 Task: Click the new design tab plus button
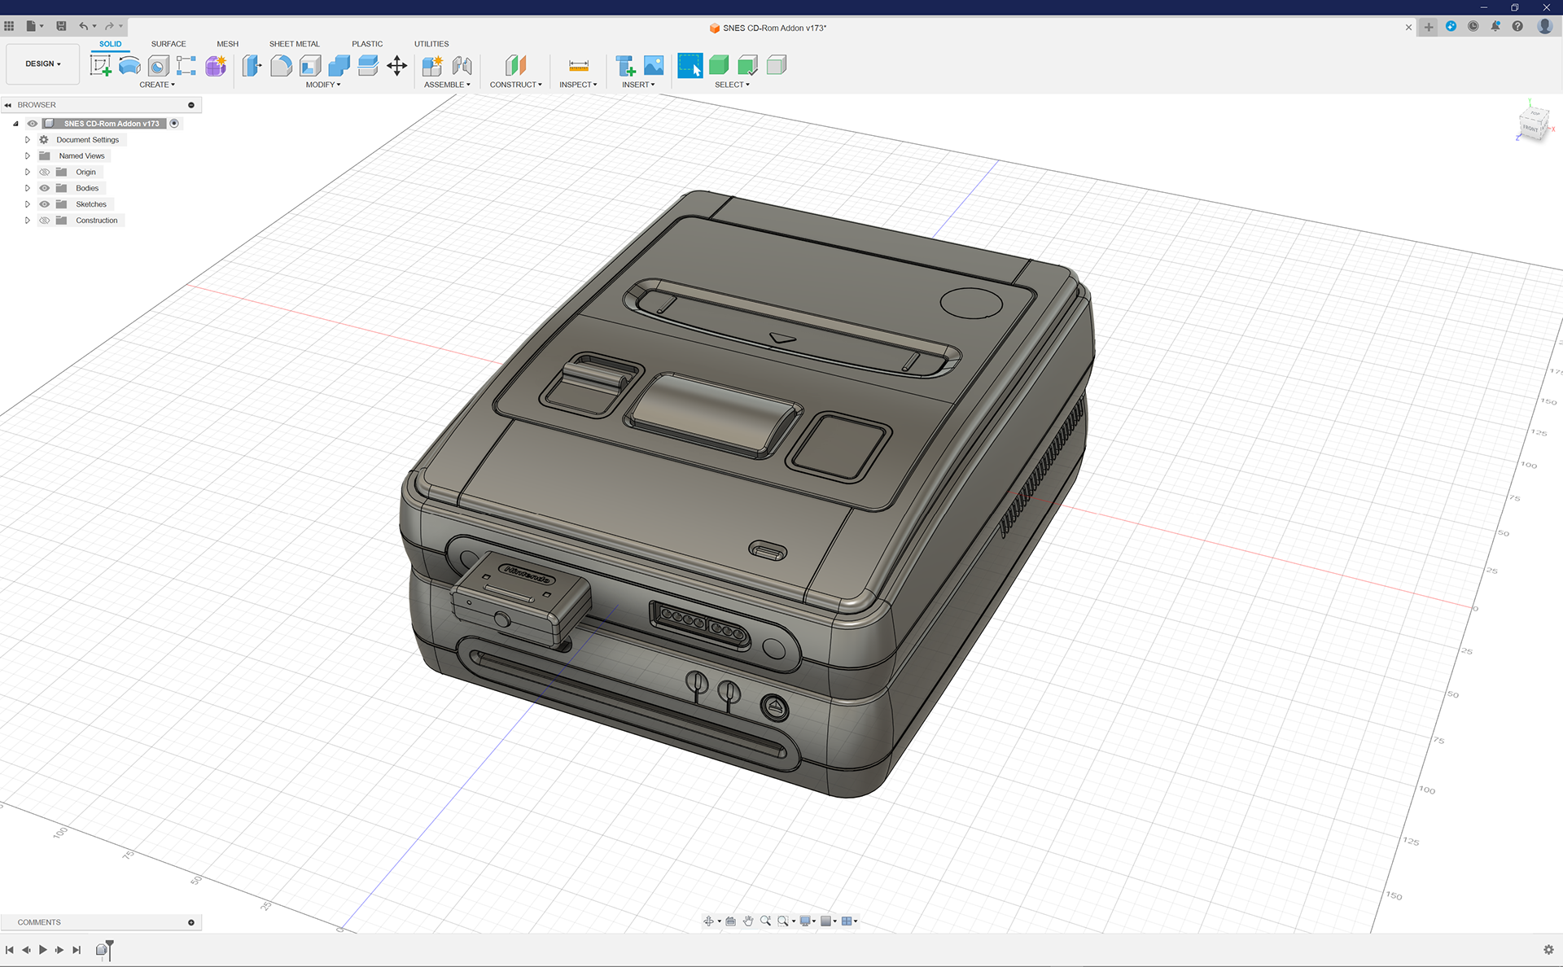(x=1429, y=27)
